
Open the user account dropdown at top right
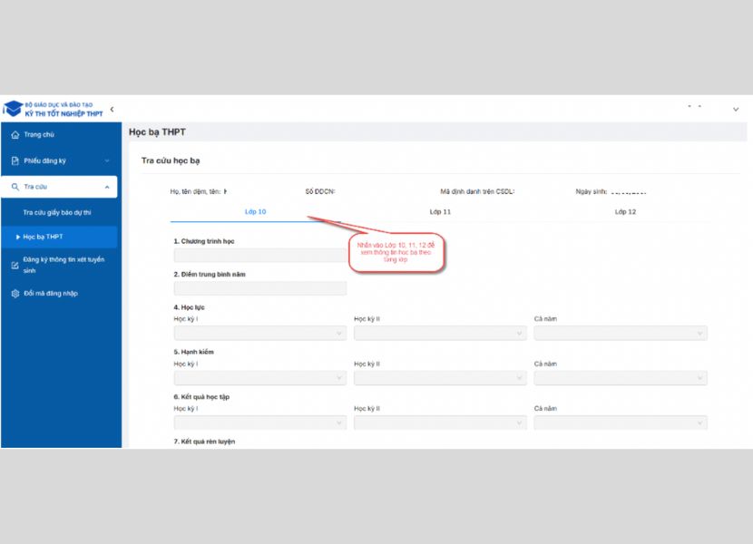(x=735, y=110)
